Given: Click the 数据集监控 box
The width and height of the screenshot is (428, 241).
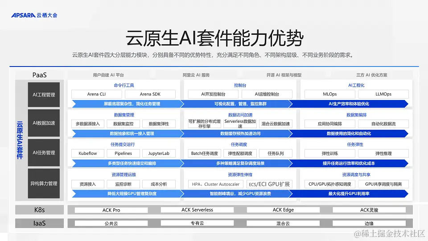Looking at the screenshot, I should [x=123, y=124].
